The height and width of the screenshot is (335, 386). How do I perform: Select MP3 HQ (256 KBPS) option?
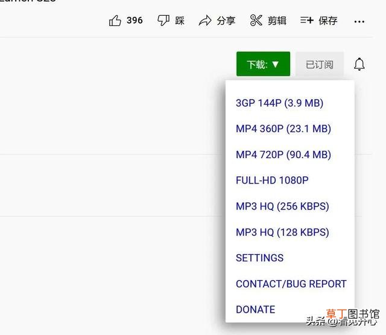point(282,206)
